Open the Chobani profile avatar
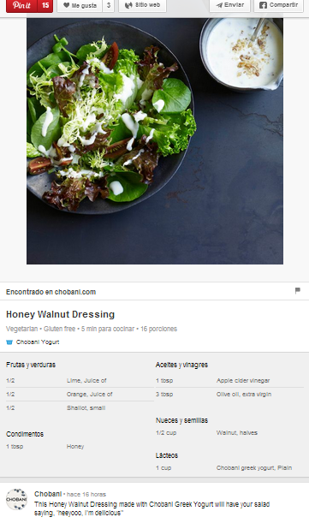Viewport: 309px width, 523px height. pyautogui.click(x=16, y=499)
